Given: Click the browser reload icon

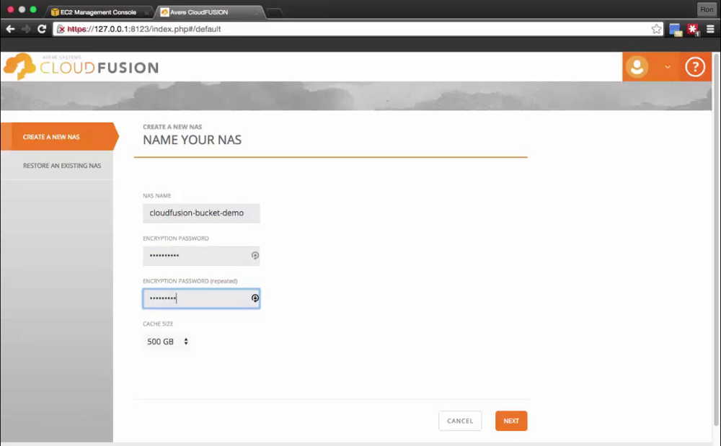Looking at the screenshot, I should (41, 30).
